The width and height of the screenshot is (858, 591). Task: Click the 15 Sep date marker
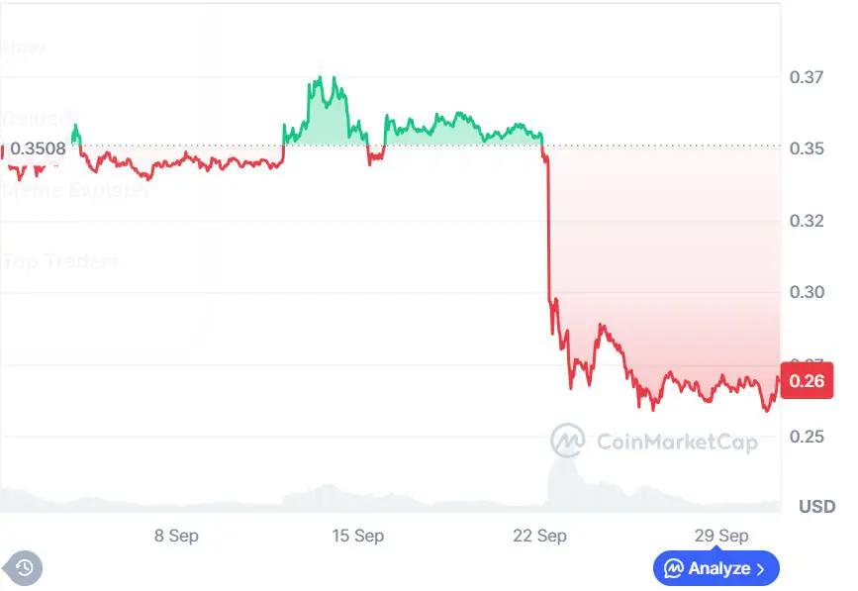click(357, 536)
